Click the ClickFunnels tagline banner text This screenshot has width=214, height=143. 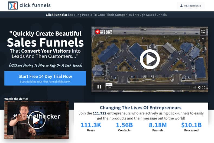106,15
